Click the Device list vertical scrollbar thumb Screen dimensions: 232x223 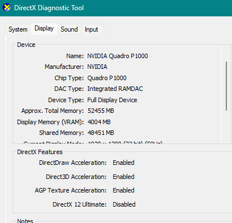(226, 86)
